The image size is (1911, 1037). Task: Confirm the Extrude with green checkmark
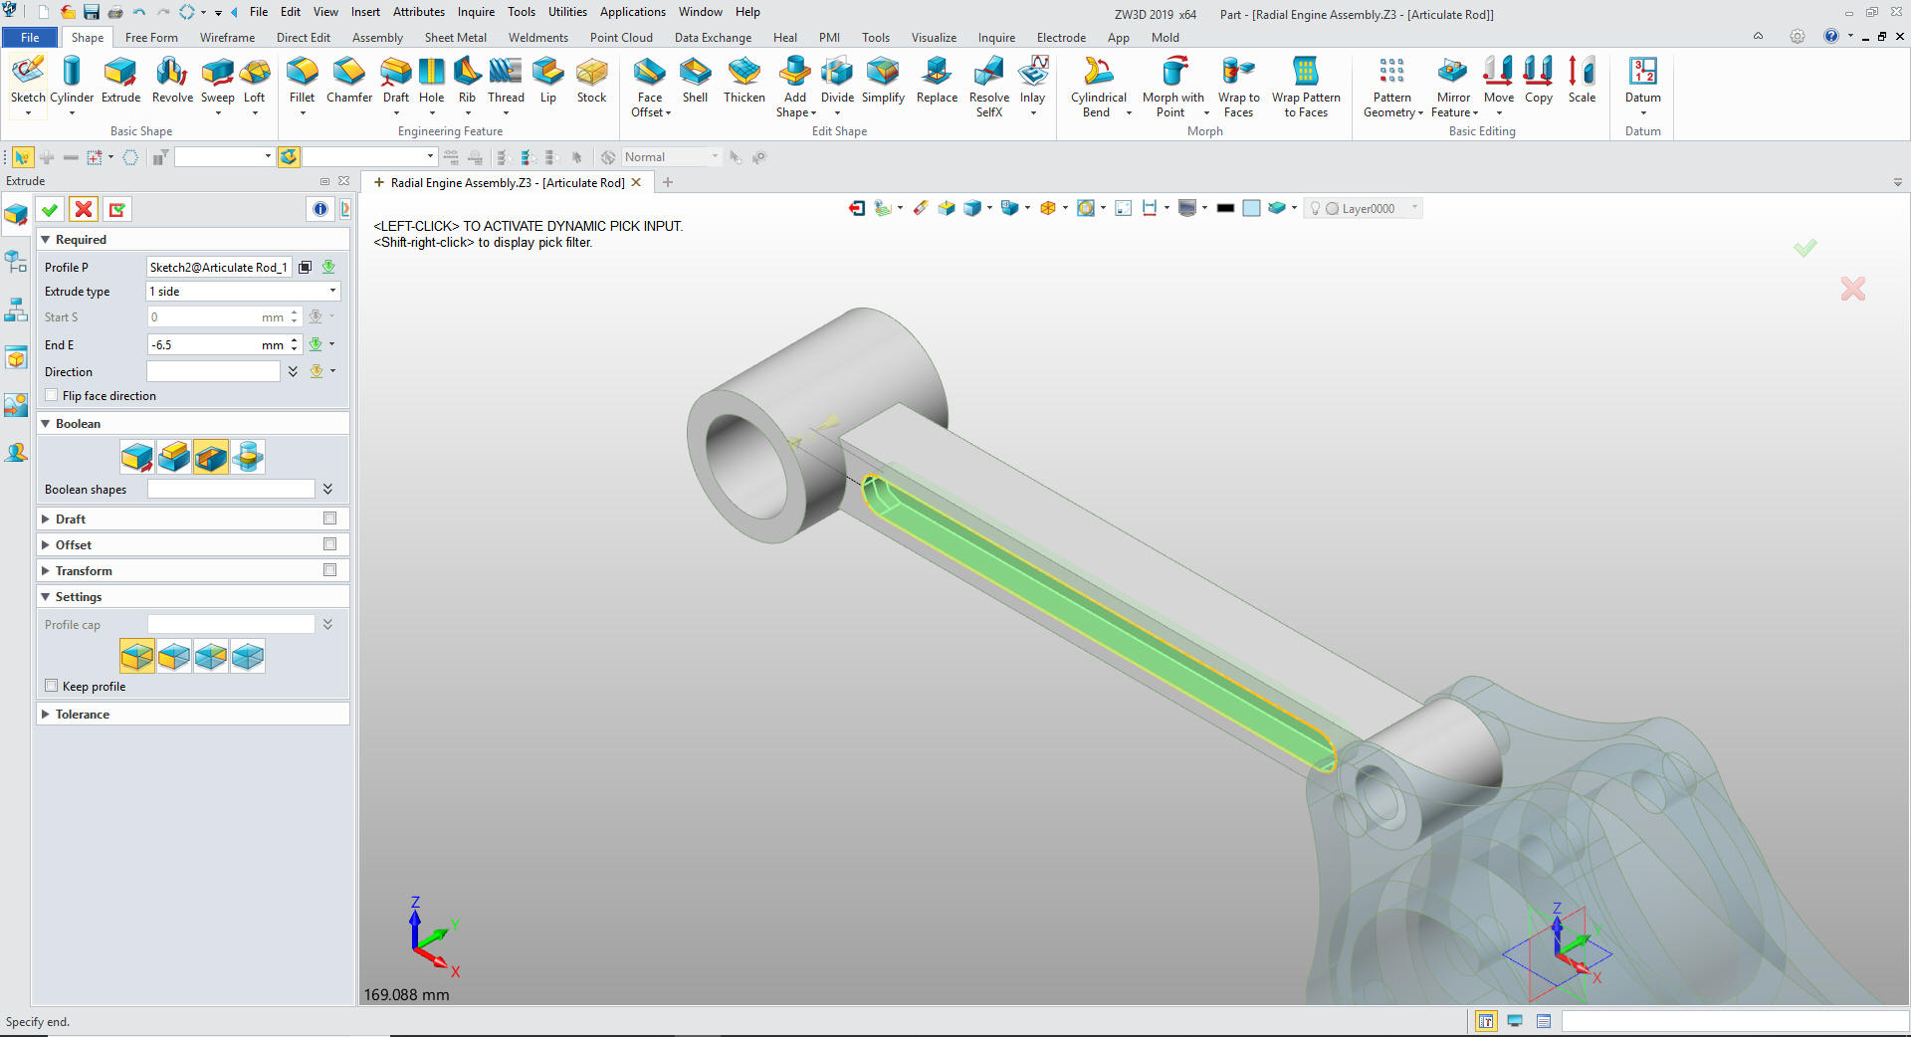50,209
